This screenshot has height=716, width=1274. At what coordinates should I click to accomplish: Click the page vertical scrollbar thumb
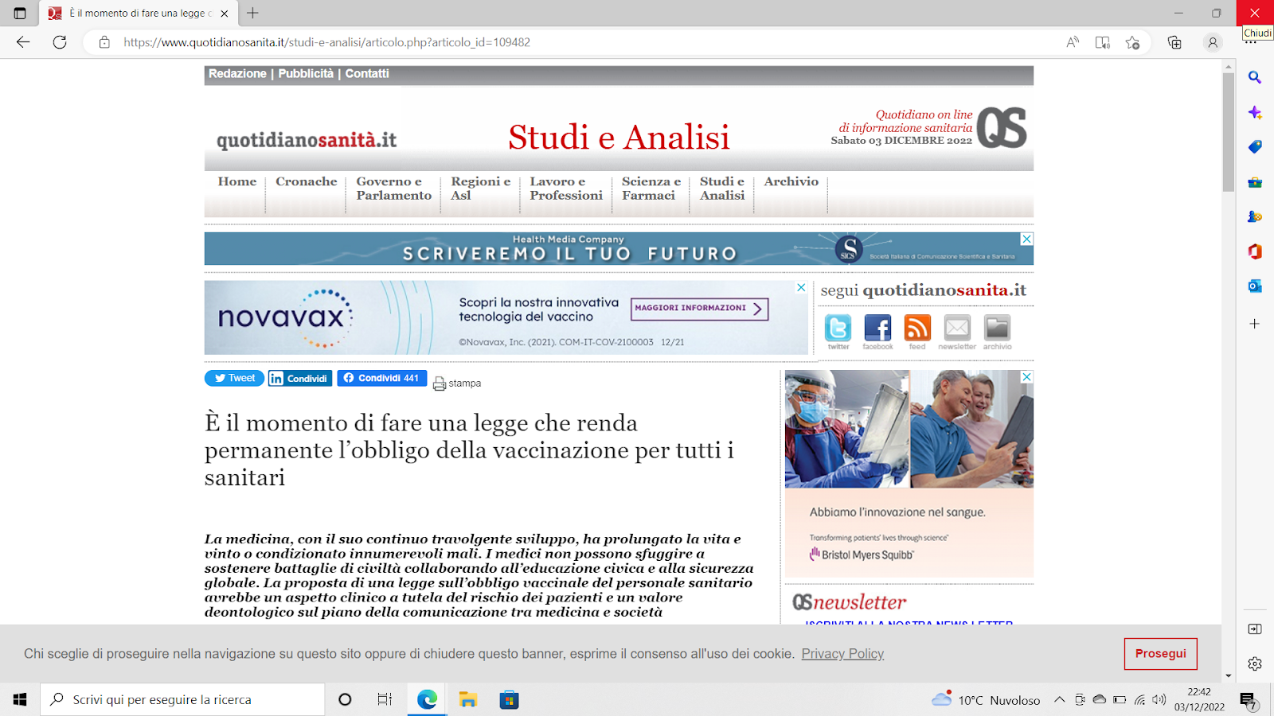(x=1229, y=131)
